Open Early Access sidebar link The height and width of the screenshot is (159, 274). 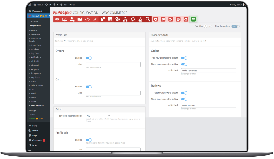(x=35, y=77)
